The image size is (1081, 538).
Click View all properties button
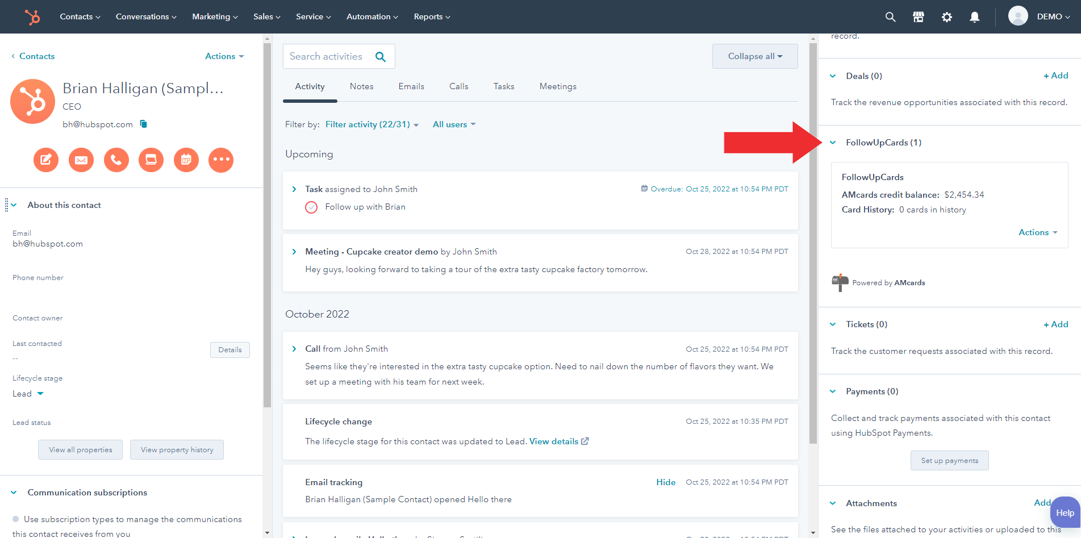(80, 449)
